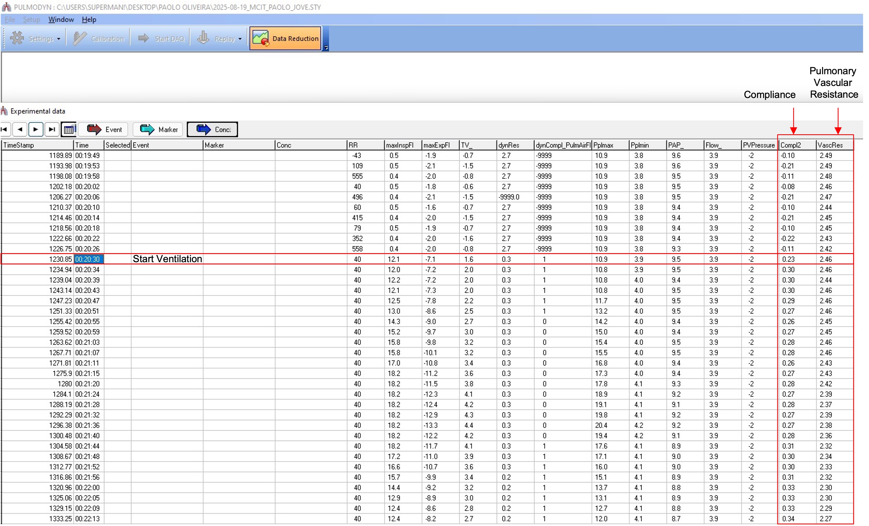Expand the Settings dropdown arrow
Image resolution: width=869 pixels, height=526 pixels.
coord(58,39)
